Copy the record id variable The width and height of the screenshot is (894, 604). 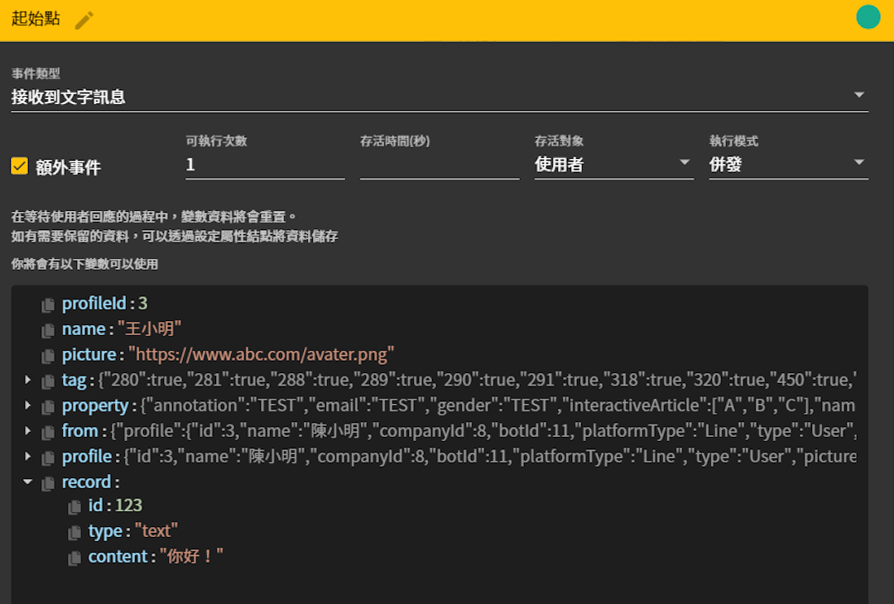(x=74, y=507)
